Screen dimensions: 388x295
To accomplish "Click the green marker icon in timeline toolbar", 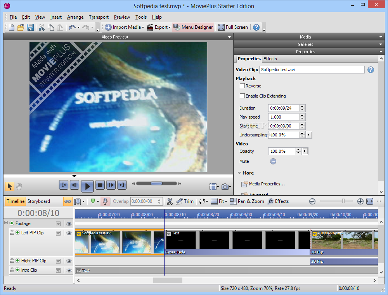I will pyautogui.click(x=93, y=201).
